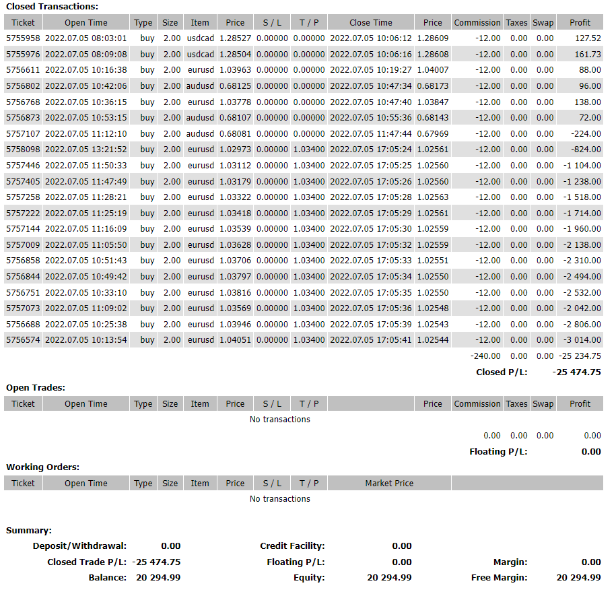Click total profit -25 234.75

[x=580, y=356]
